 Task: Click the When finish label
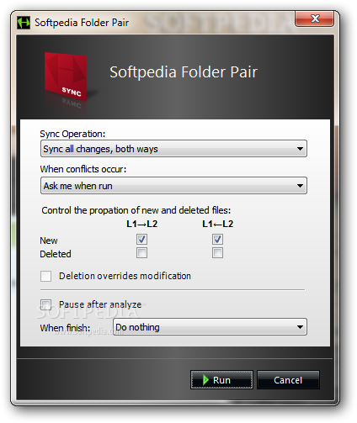[65, 328]
